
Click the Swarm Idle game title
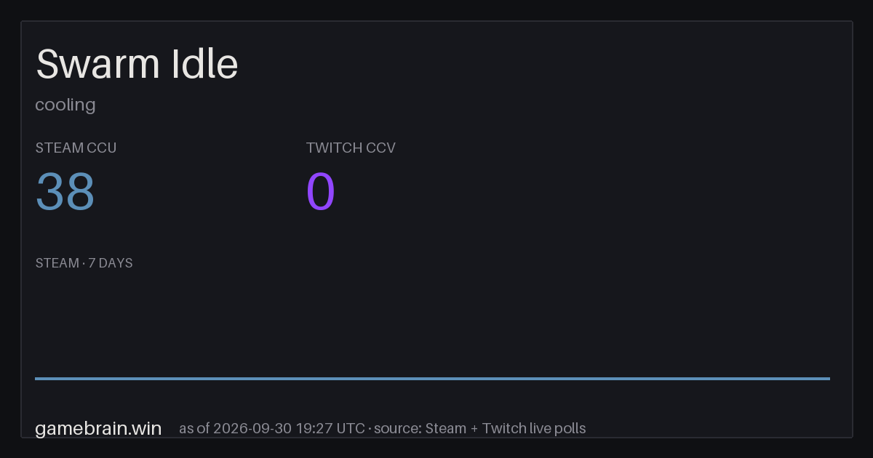137,64
